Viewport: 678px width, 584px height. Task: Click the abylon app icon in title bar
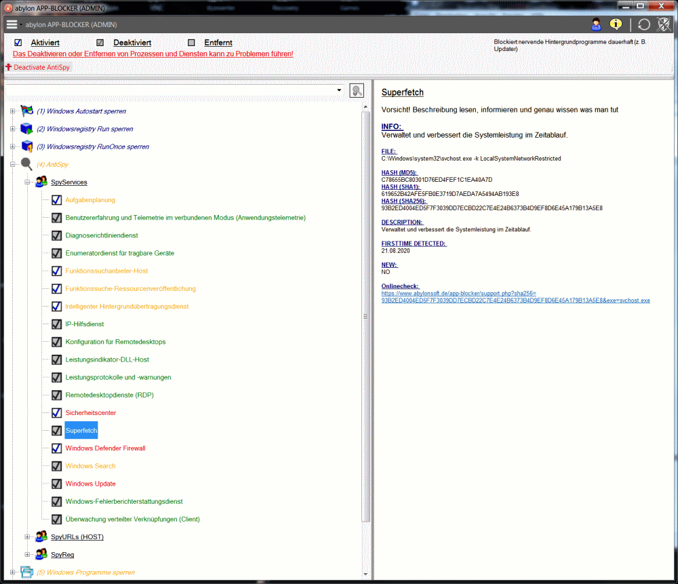pyautogui.click(x=8, y=7)
